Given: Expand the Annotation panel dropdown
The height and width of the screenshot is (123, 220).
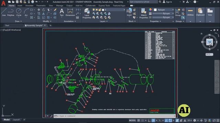Looking at the screenshot, I should coord(70,21).
